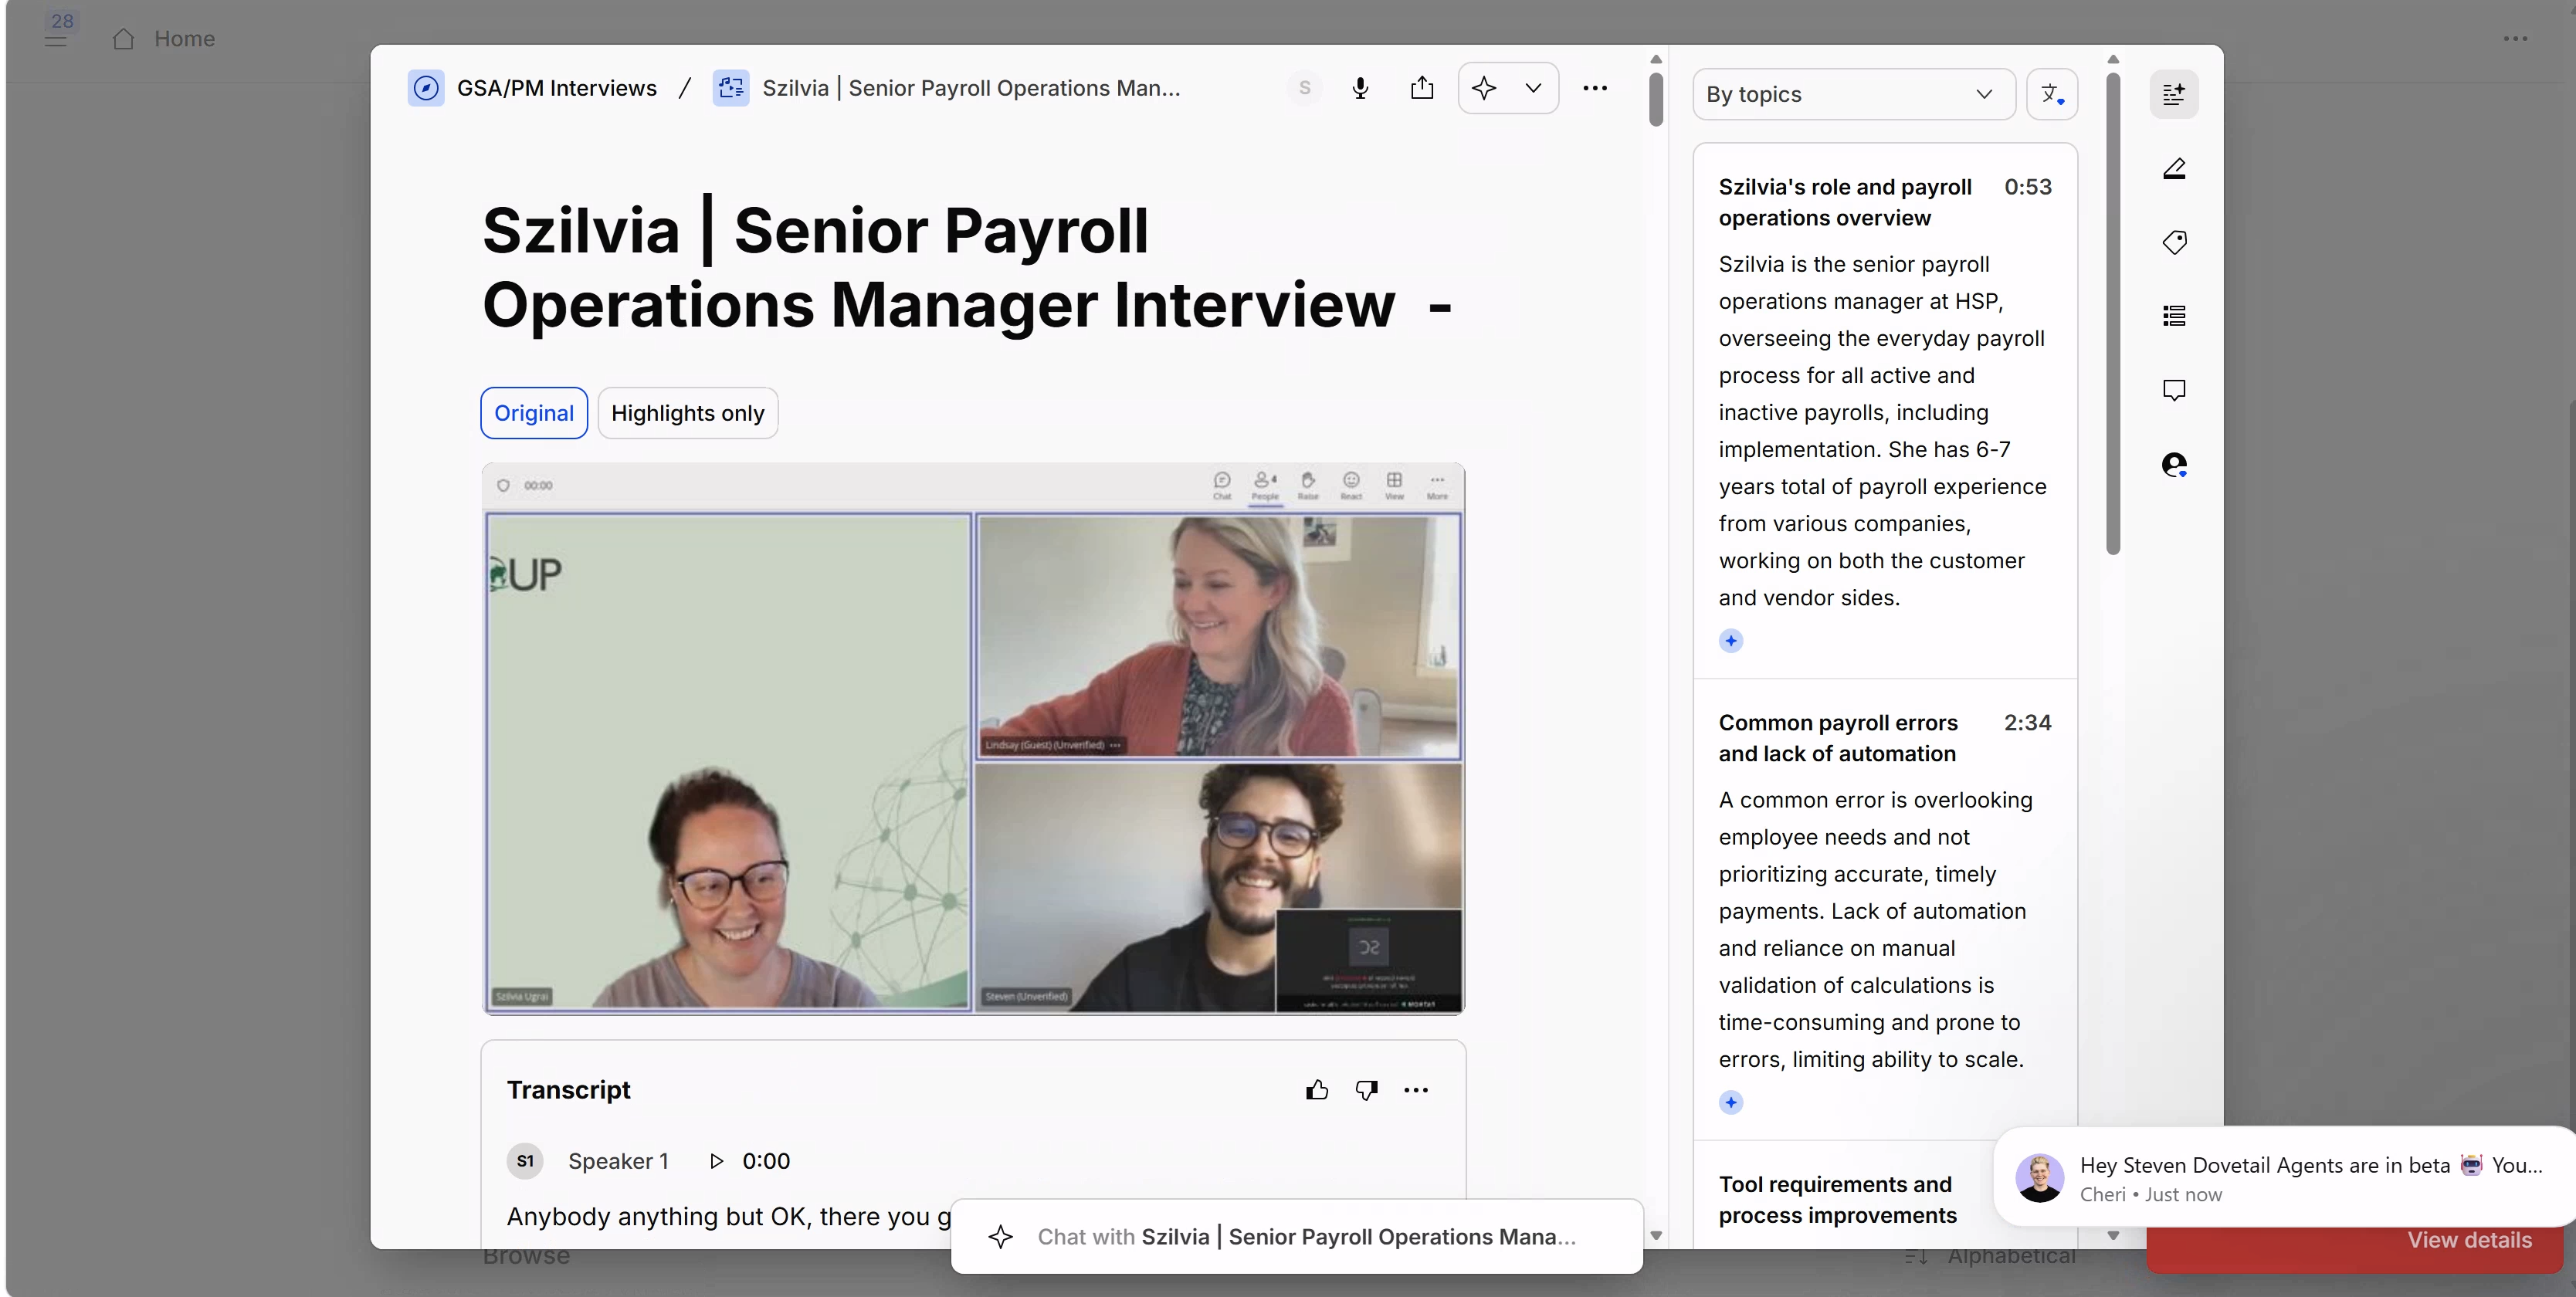Open GSA/PM Interviews project breadcrumb
Viewport: 2576px width, 1297px height.
point(556,88)
